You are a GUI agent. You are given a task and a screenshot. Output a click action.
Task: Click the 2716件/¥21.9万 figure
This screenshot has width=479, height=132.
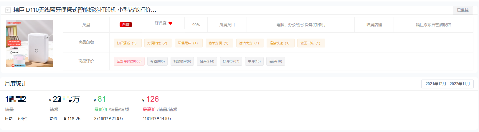[108, 118]
